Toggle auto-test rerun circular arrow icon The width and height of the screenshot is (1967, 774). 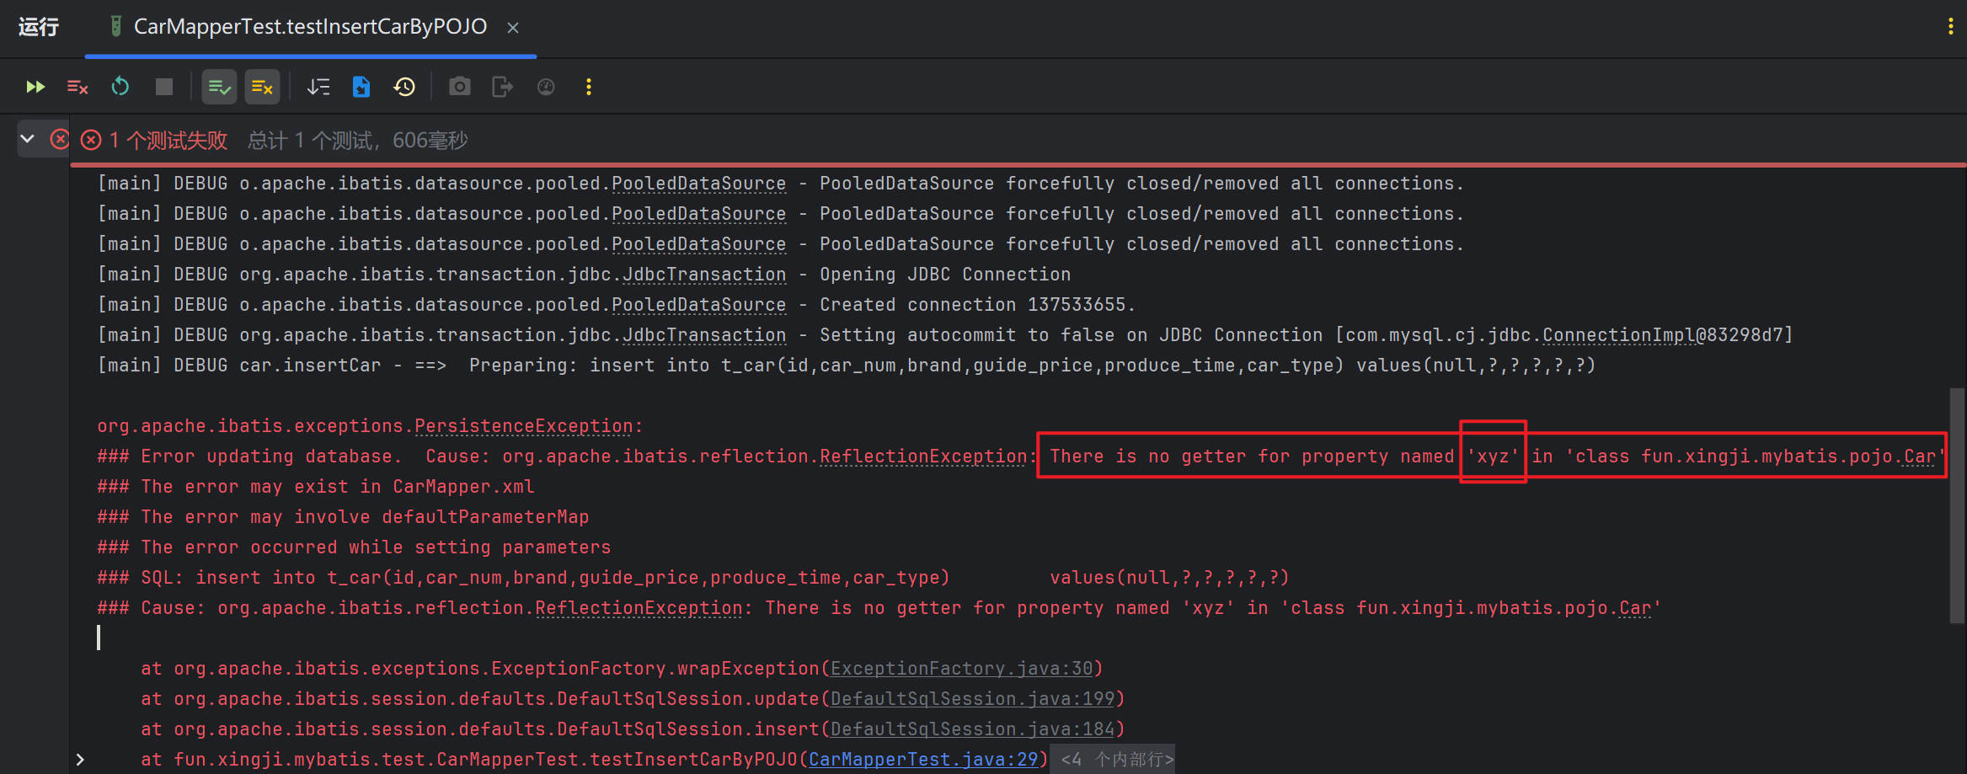pos(120,87)
